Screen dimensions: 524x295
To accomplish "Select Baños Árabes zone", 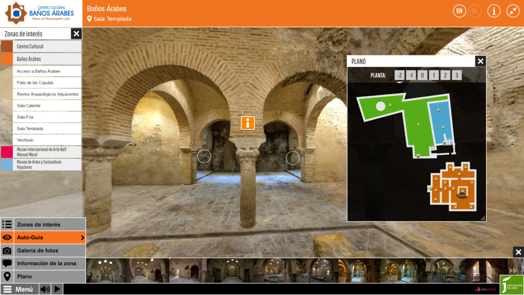I will 47,59.
